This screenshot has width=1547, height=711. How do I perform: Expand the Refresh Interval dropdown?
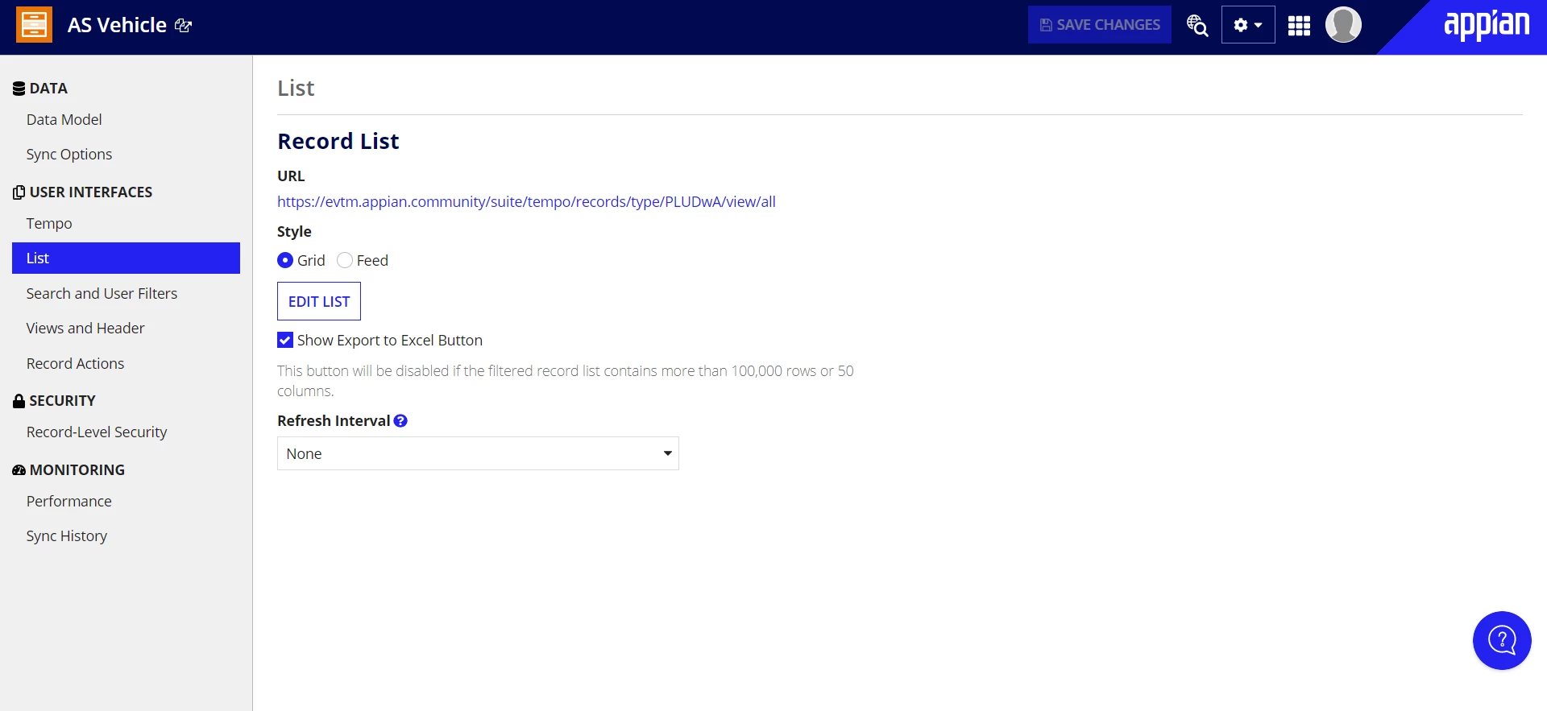(478, 453)
